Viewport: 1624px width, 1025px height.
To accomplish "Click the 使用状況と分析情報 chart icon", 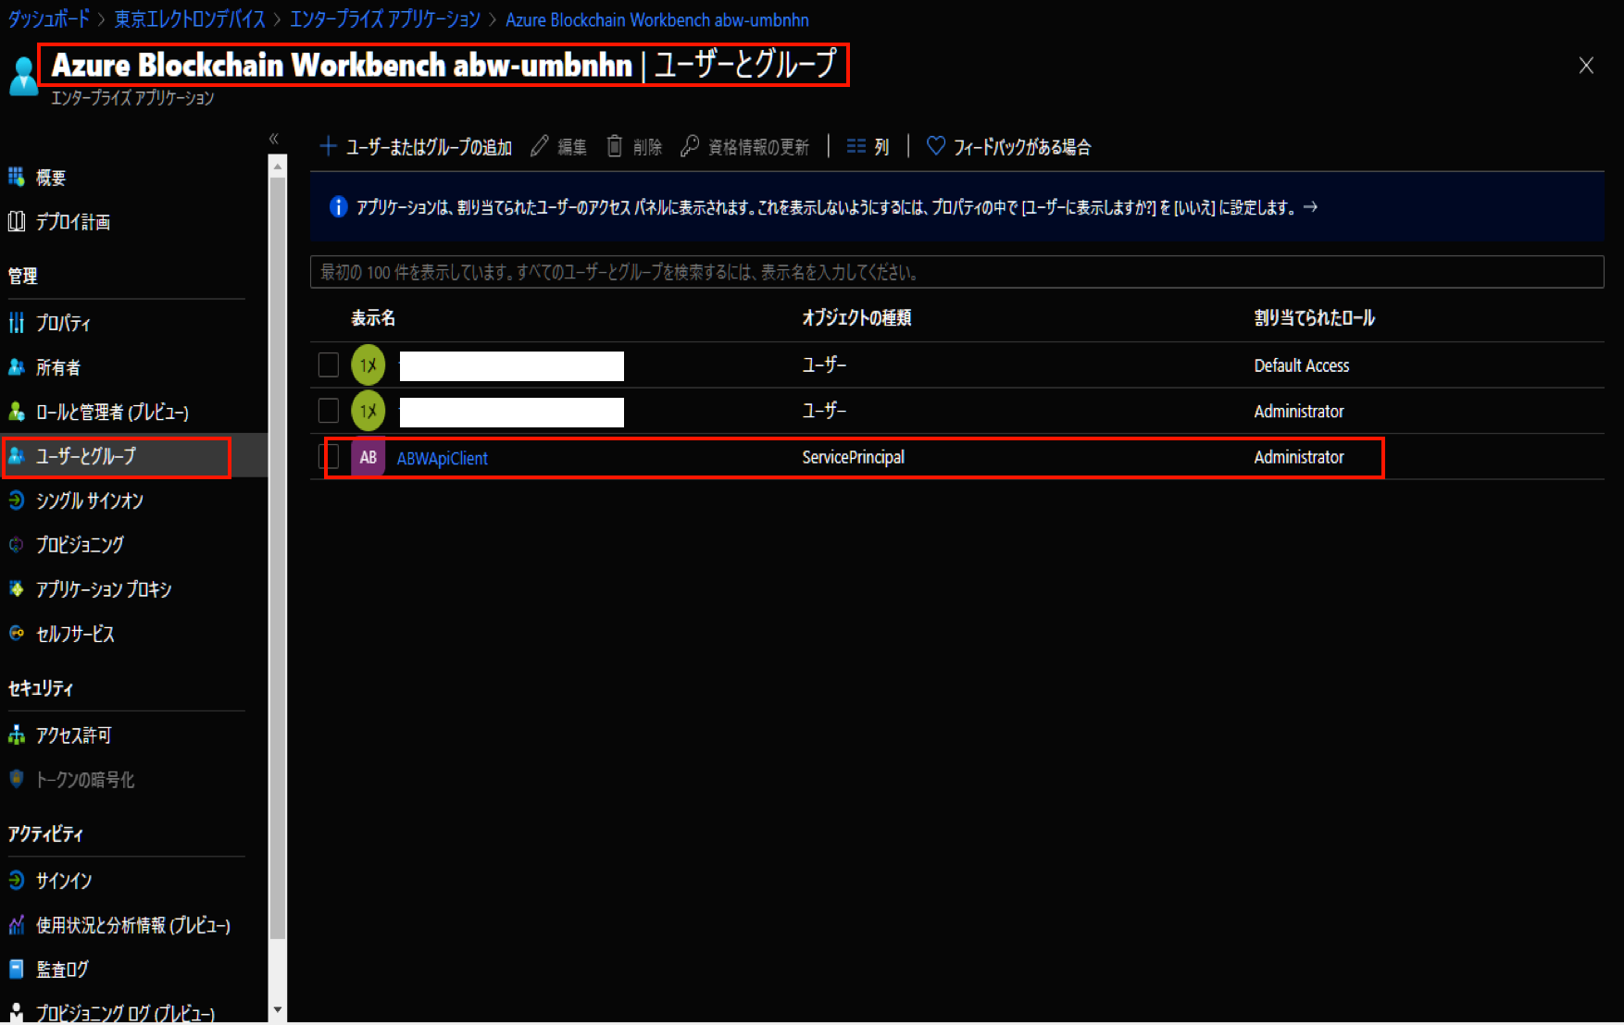I will point(17,924).
